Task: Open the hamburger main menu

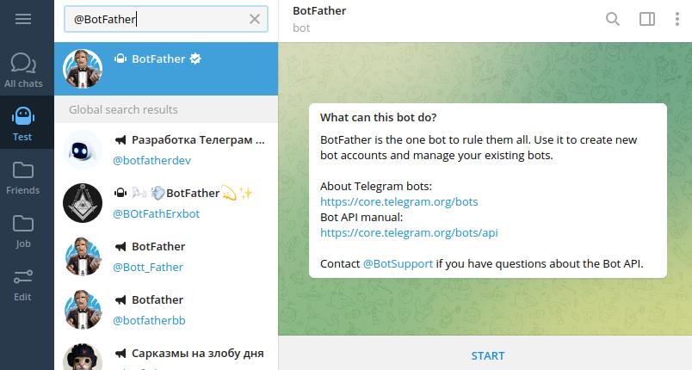Action: (23, 19)
